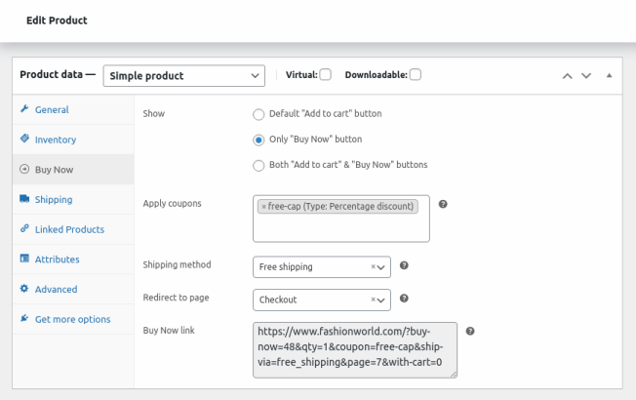Move the Product data panel down
This screenshot has width=636, height=400.
click(x=586, y=75)
